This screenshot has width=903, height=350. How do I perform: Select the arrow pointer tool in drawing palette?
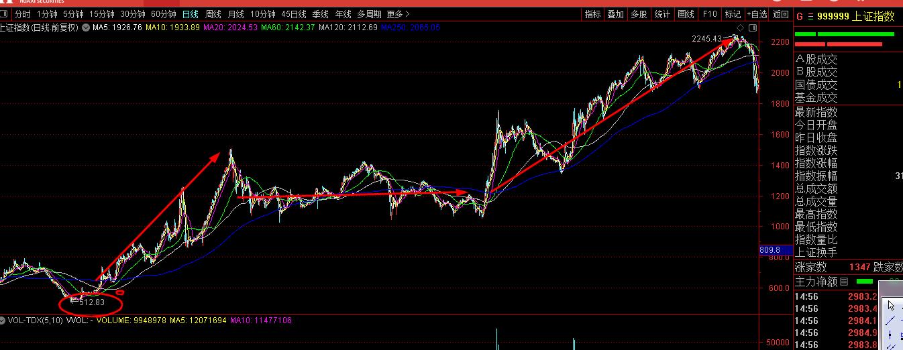pos(891,305)
